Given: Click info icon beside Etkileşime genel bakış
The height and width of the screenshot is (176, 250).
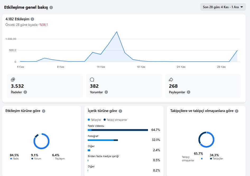Looking at the screenshot, I should 51,7.
